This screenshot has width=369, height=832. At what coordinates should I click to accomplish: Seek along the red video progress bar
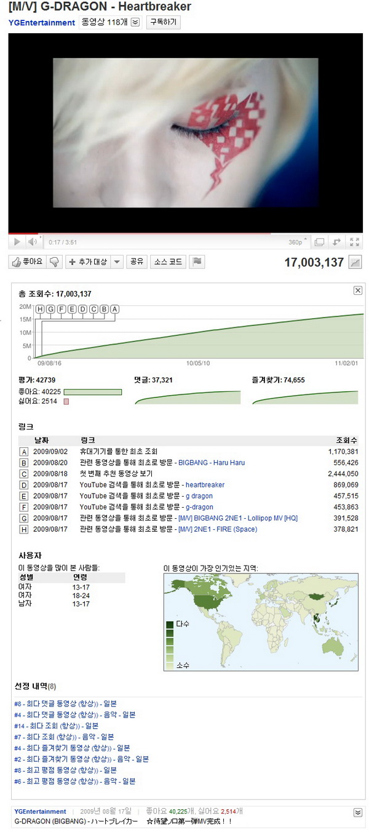click(x=185, y=234)
